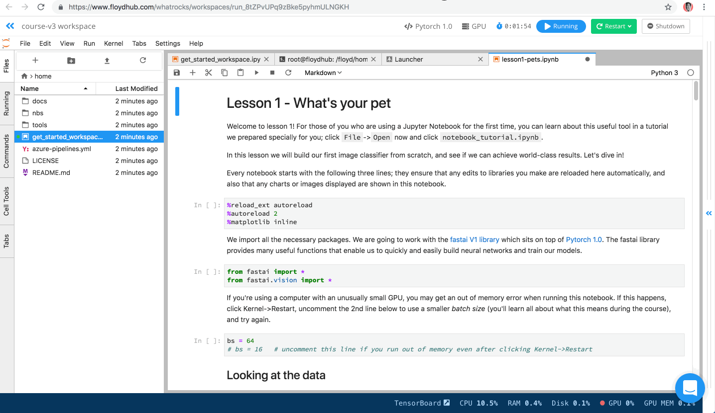Restart the kernel with the circular arrow icon

tap(288, 73)
